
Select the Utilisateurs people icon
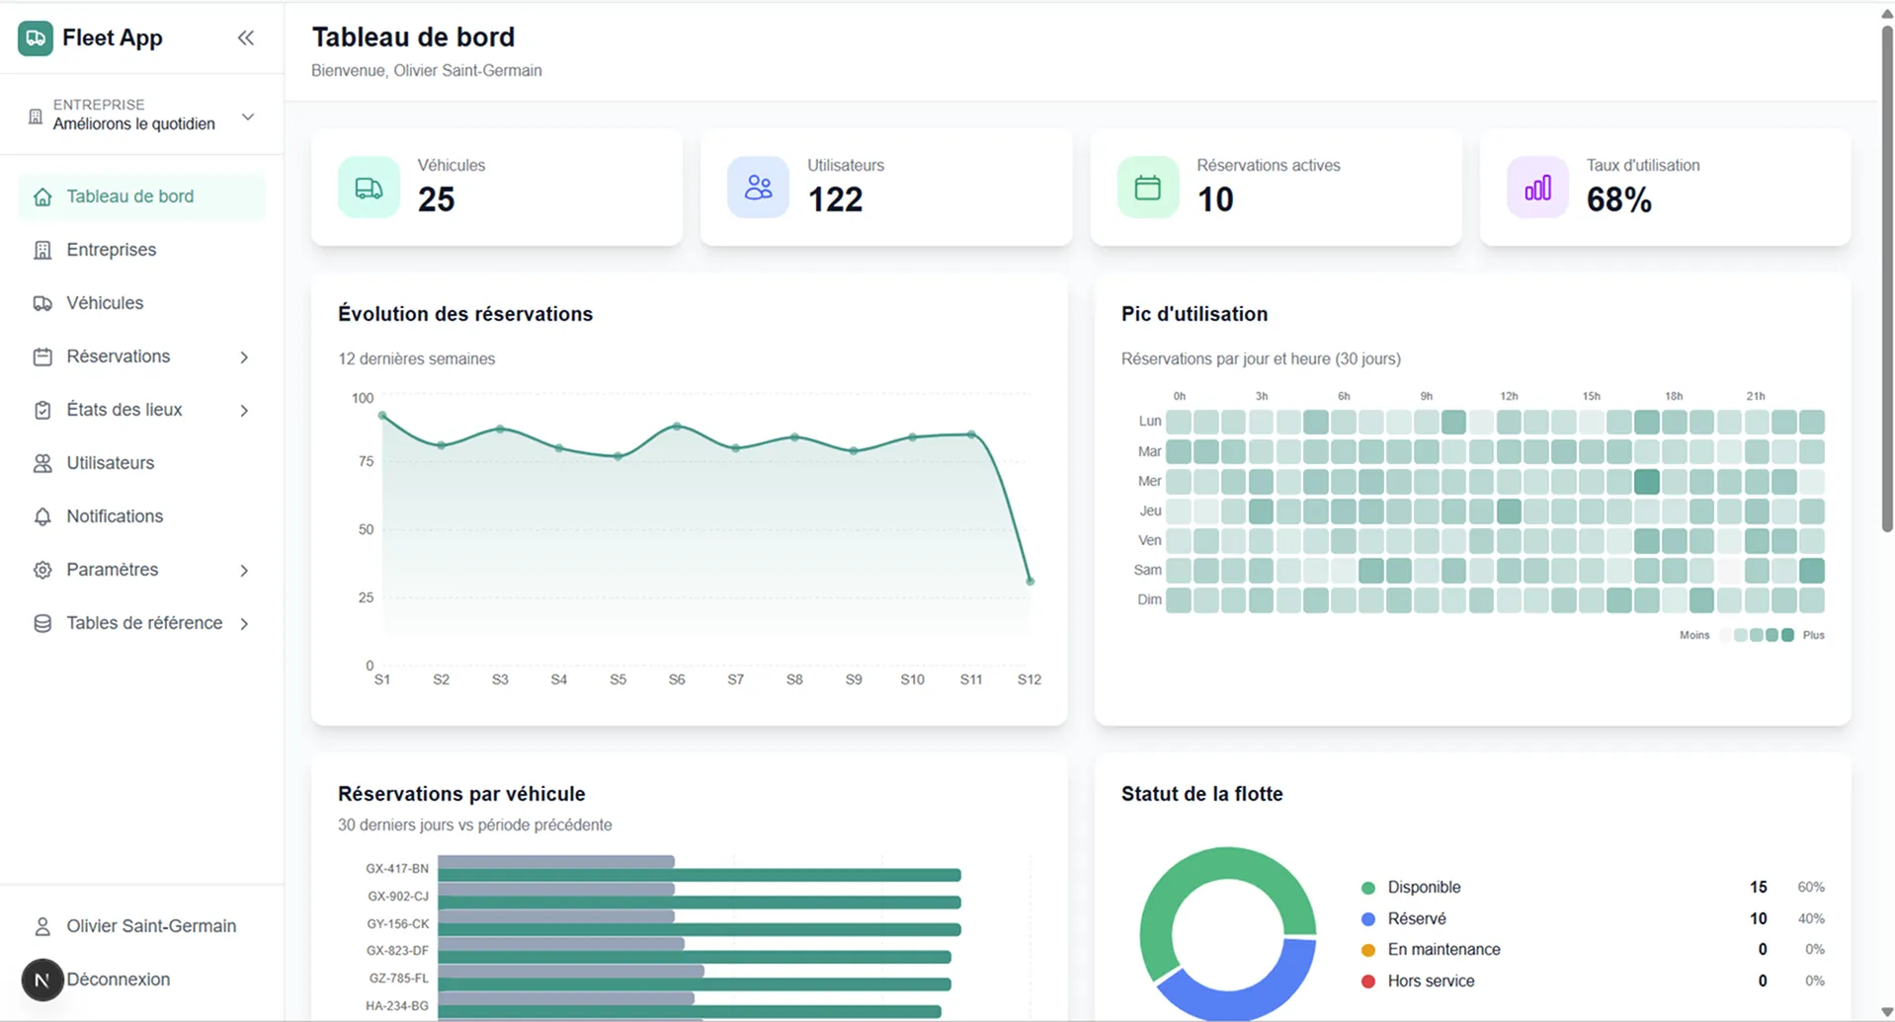click(x=41, y=462)
